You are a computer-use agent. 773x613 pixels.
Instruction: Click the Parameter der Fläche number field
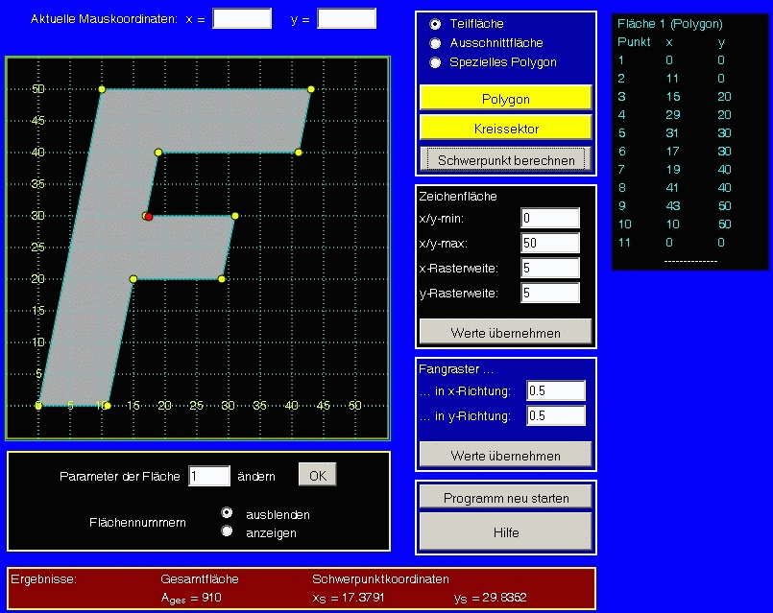pyautogui.click(x=209, y=476)
